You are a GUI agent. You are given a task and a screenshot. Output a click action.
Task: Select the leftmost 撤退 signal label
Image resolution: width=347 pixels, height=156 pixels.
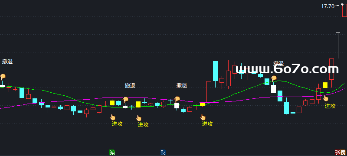tap(7, 62)
